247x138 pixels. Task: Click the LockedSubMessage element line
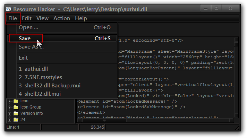pyautogui.click(x=131, y=107)
